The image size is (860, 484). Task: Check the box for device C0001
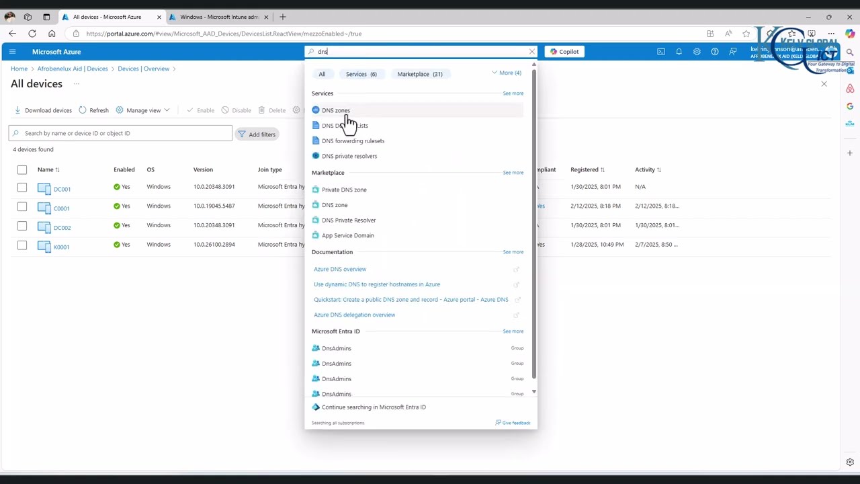[22, 206]
